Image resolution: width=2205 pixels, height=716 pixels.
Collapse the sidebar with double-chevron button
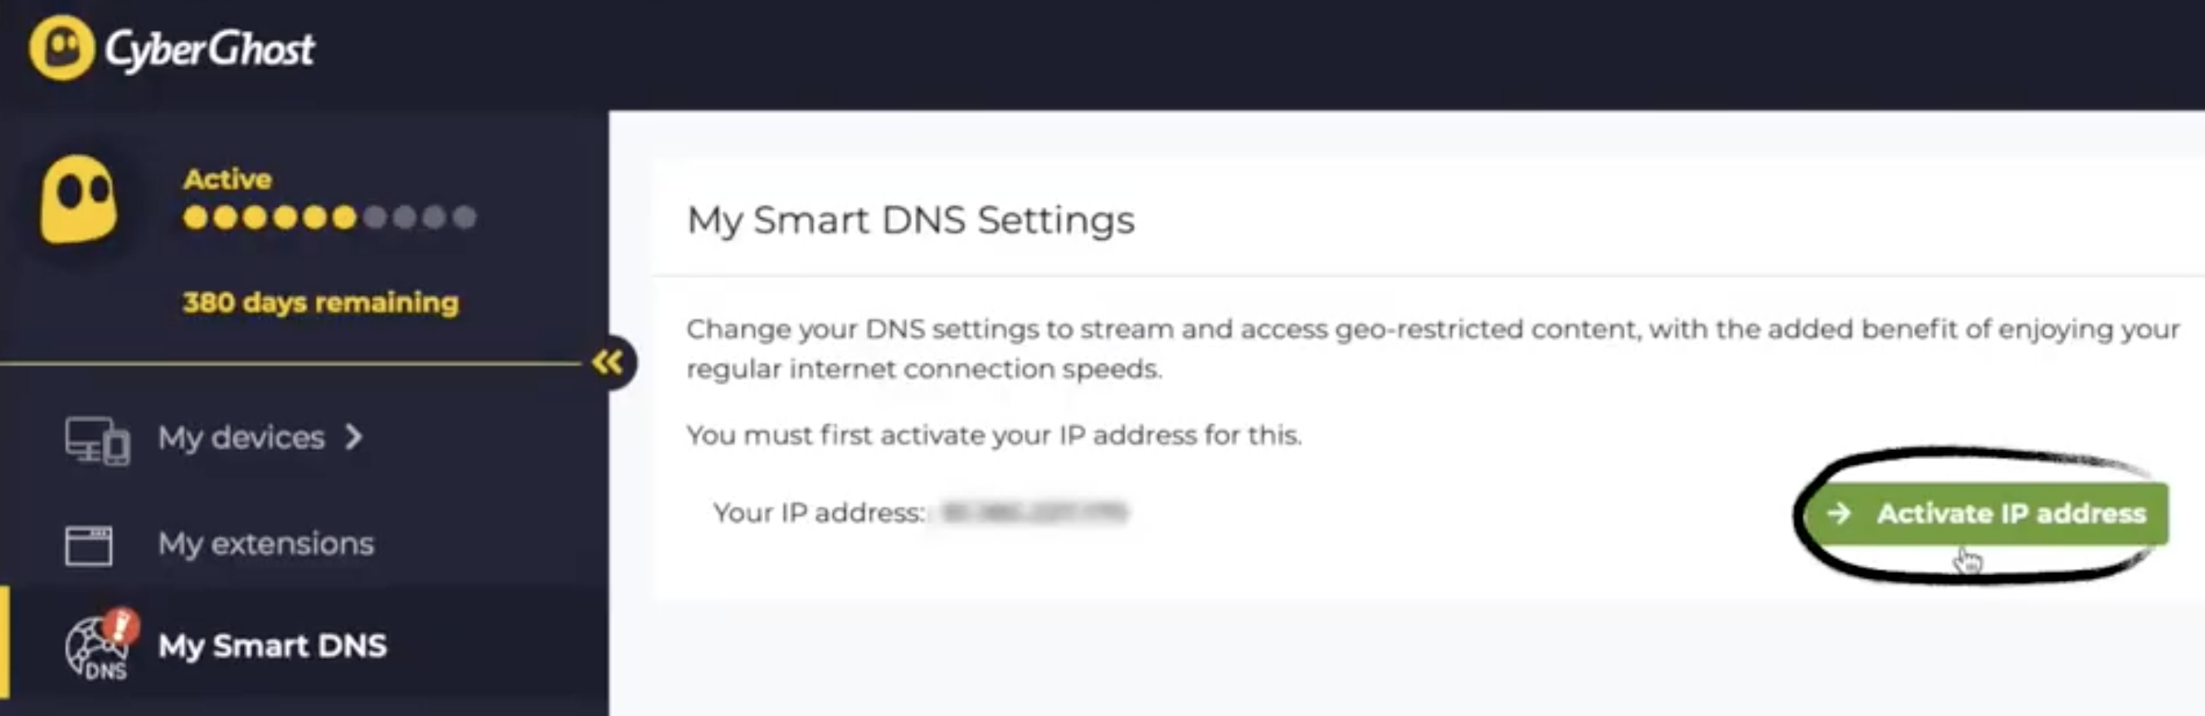pyautogui.click(x=609, y=363)
